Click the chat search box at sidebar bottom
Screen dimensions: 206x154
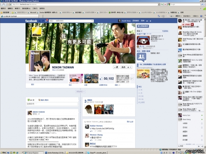coord(188,146)
